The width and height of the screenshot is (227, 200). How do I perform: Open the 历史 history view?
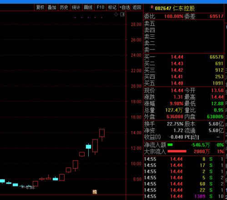(x=64, y=7)
